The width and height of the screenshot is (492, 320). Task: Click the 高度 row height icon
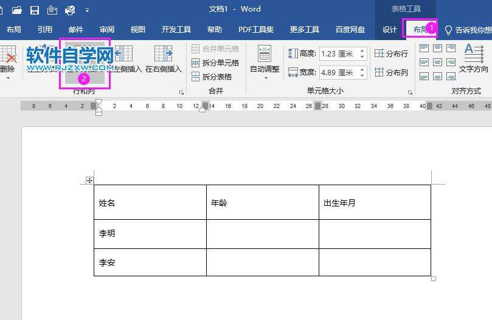point(293,53)
